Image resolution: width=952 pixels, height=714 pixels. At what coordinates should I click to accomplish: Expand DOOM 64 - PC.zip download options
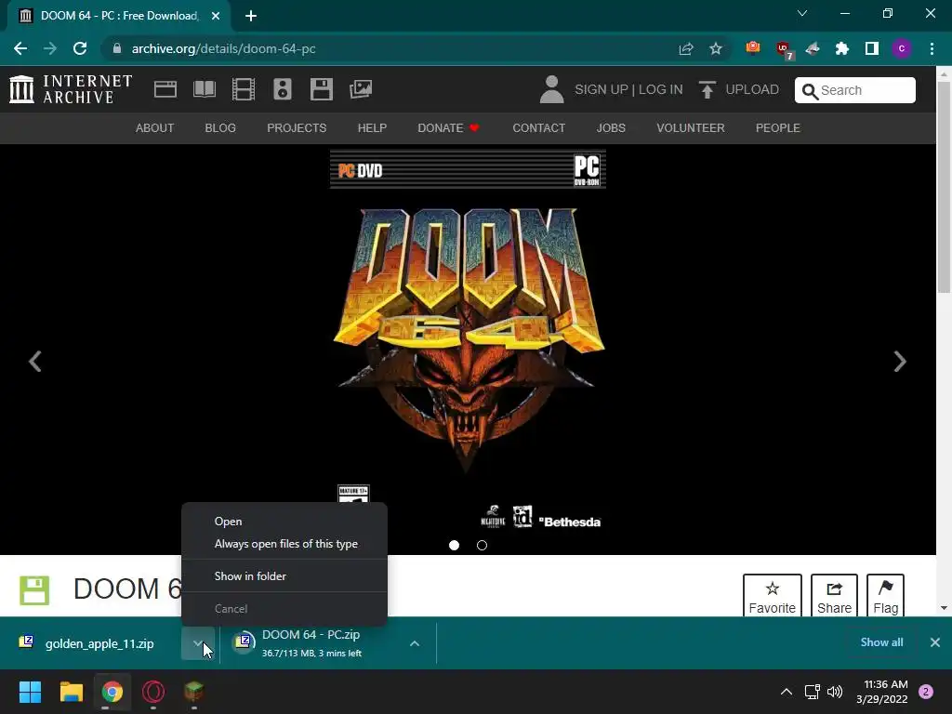[415, 643]
